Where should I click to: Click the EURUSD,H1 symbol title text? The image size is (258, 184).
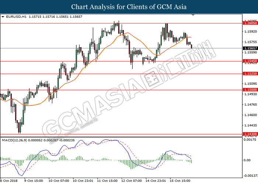coord(16,17)
